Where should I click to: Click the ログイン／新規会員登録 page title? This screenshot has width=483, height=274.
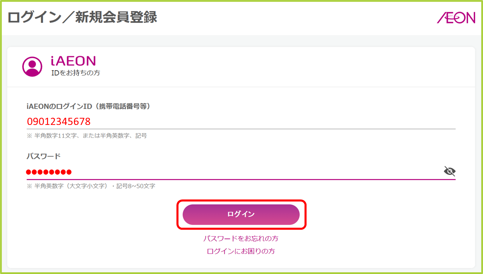click(82, 17)
